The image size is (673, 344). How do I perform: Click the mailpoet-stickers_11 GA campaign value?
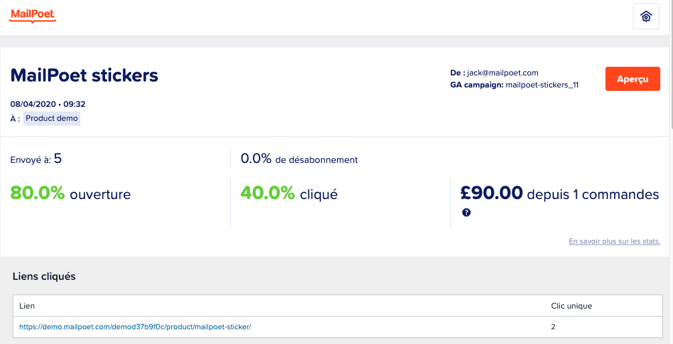[x=542, y=85]
